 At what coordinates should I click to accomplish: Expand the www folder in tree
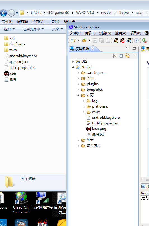point(83,112)
